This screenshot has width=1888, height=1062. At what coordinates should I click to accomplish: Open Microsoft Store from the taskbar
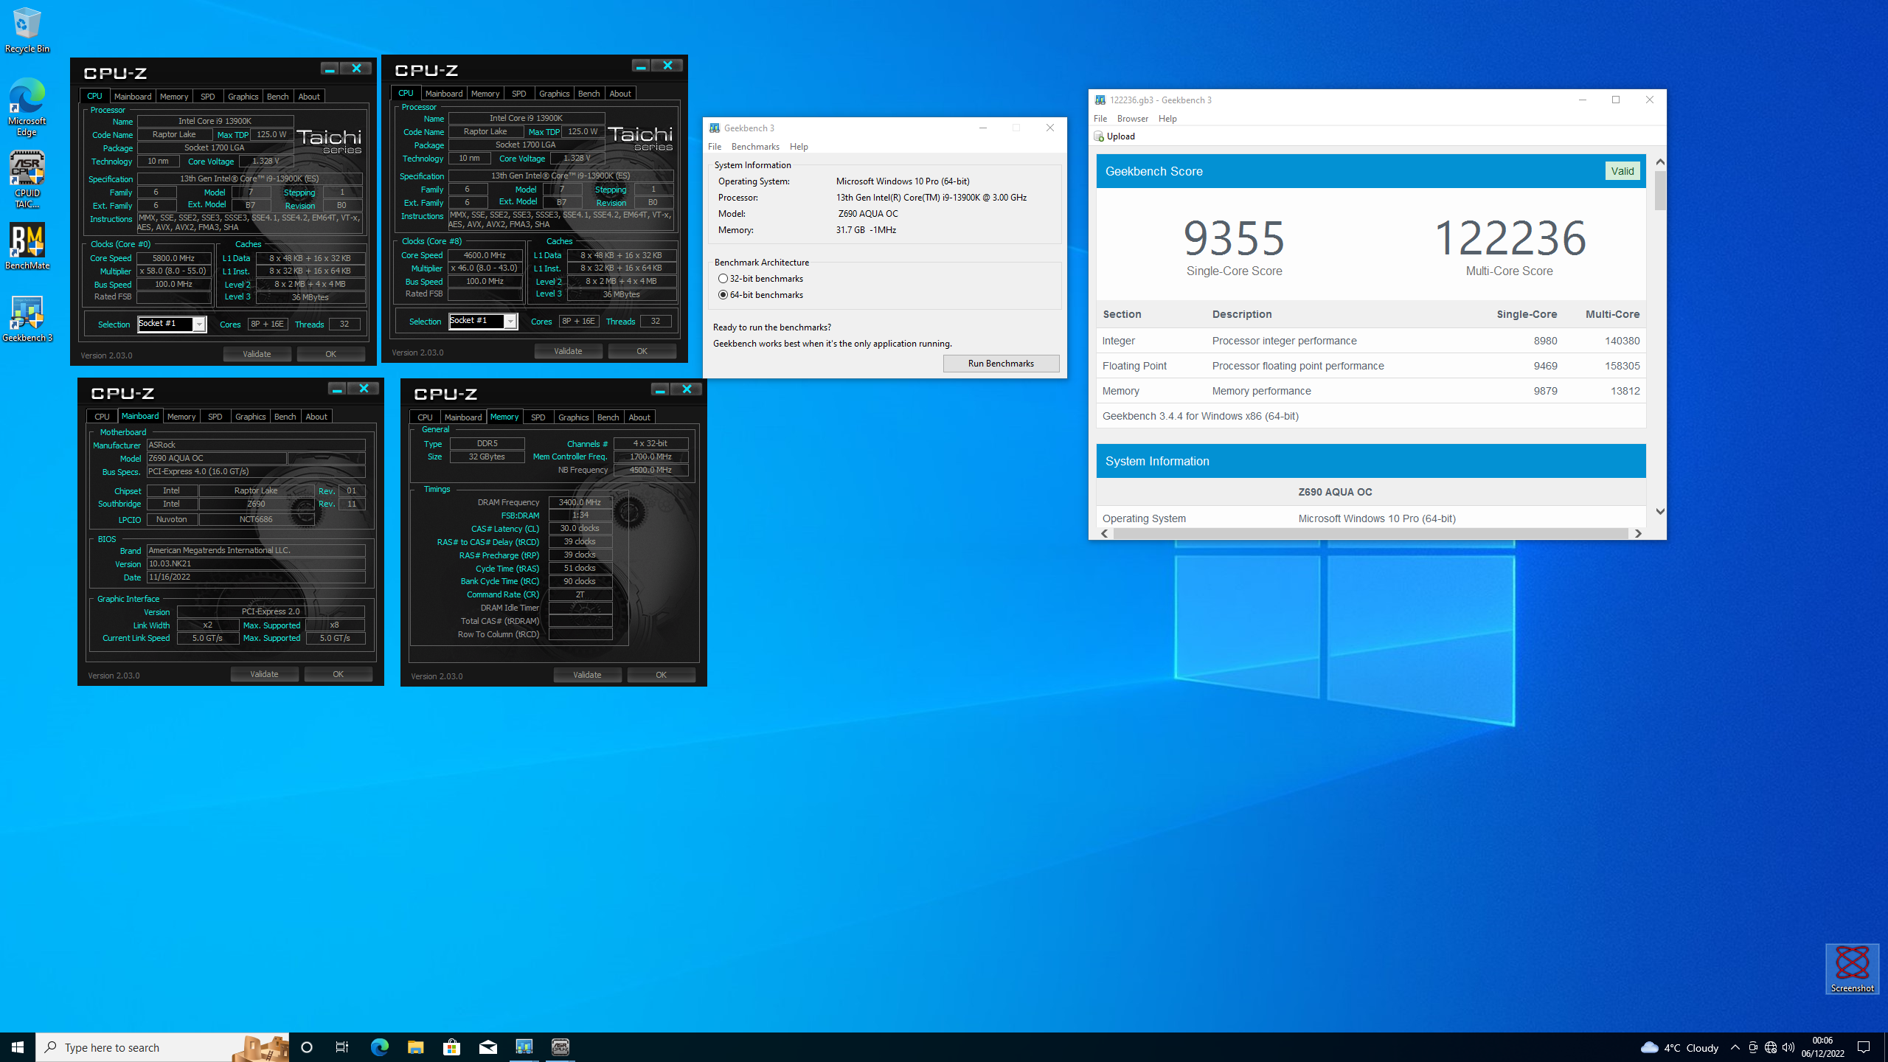(451, 1047)
